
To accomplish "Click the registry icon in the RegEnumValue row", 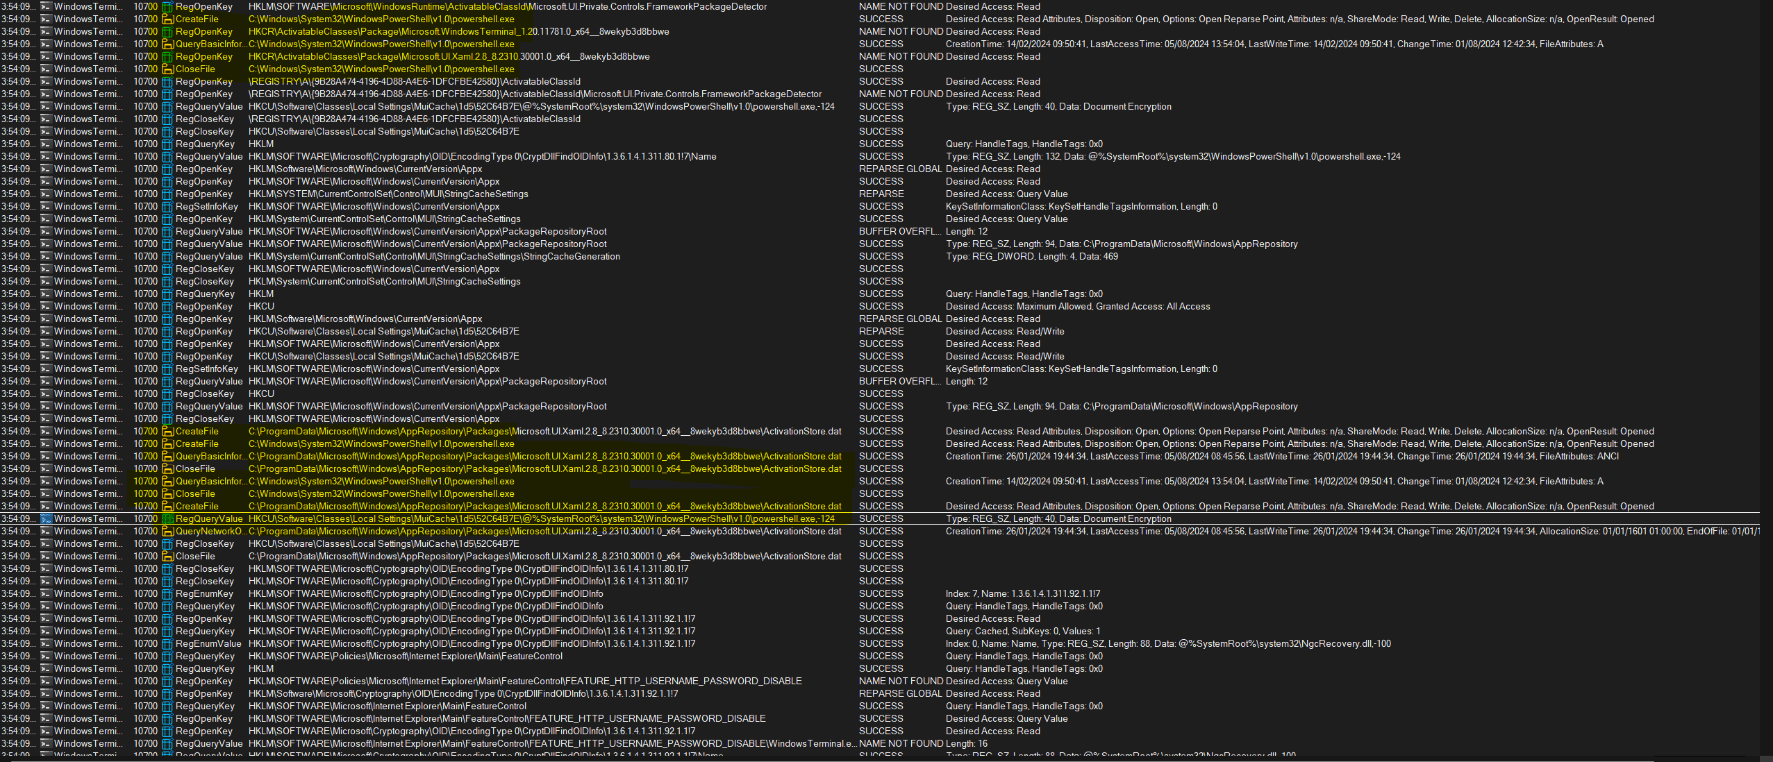I will click(x=167, y=643).
